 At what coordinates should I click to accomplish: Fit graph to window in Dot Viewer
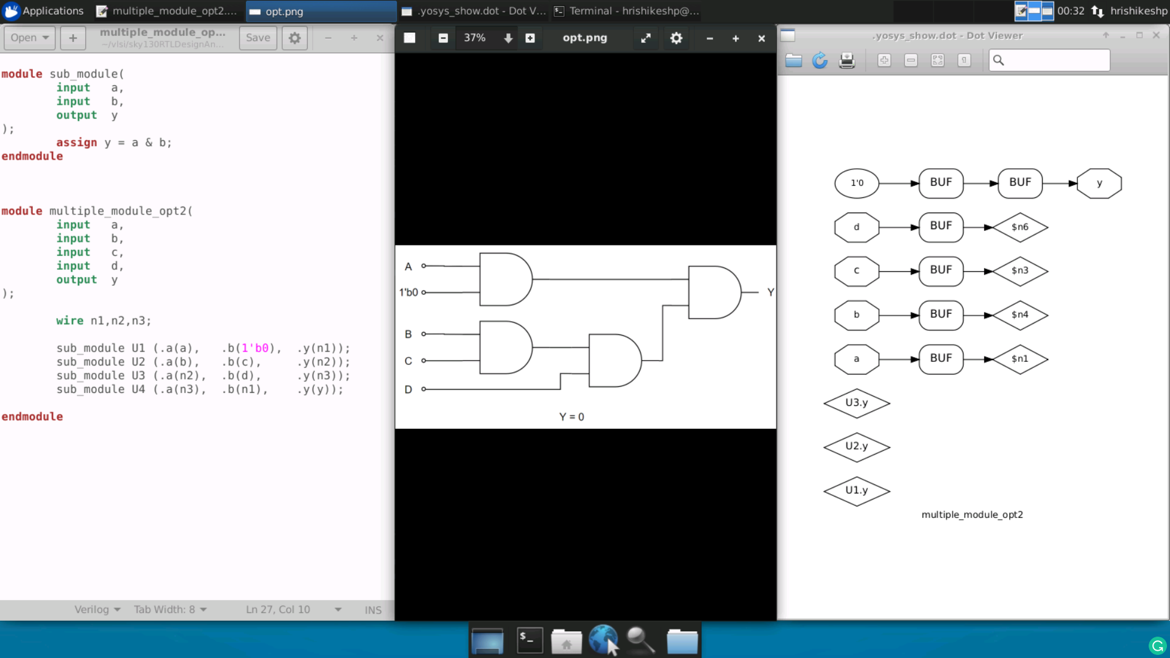click(x=937, y=60)
